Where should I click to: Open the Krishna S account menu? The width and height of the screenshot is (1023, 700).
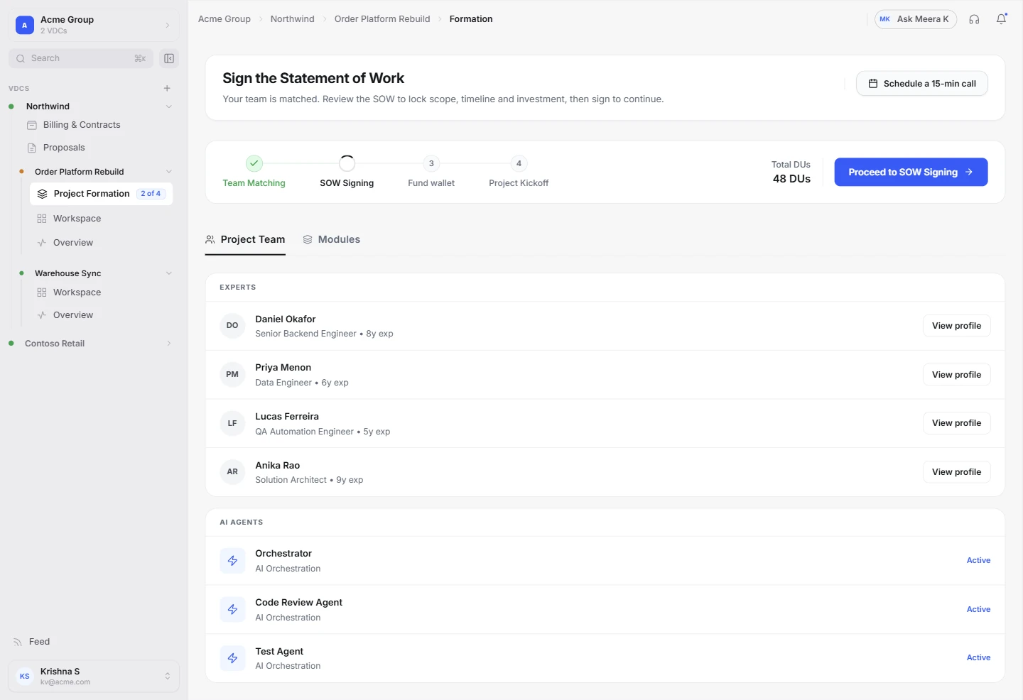[94, 677]
